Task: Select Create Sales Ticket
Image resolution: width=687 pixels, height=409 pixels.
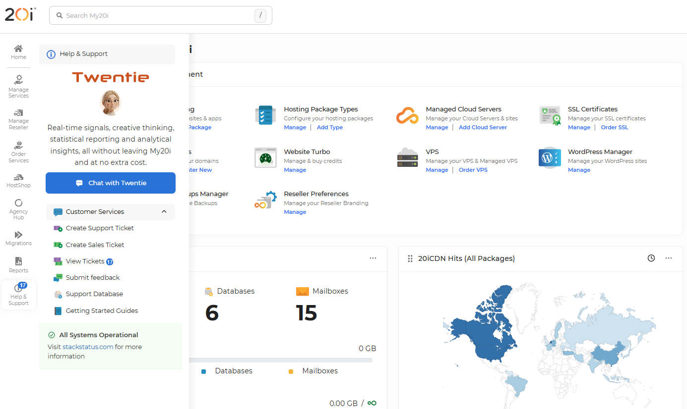Action: coord(95,245)
